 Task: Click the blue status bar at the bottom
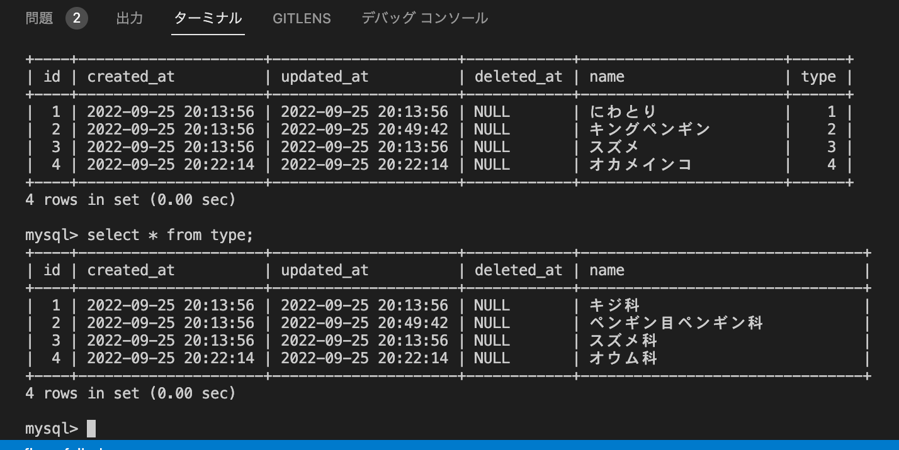449,447
